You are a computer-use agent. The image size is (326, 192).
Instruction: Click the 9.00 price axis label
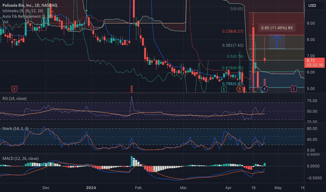point(311,23)
